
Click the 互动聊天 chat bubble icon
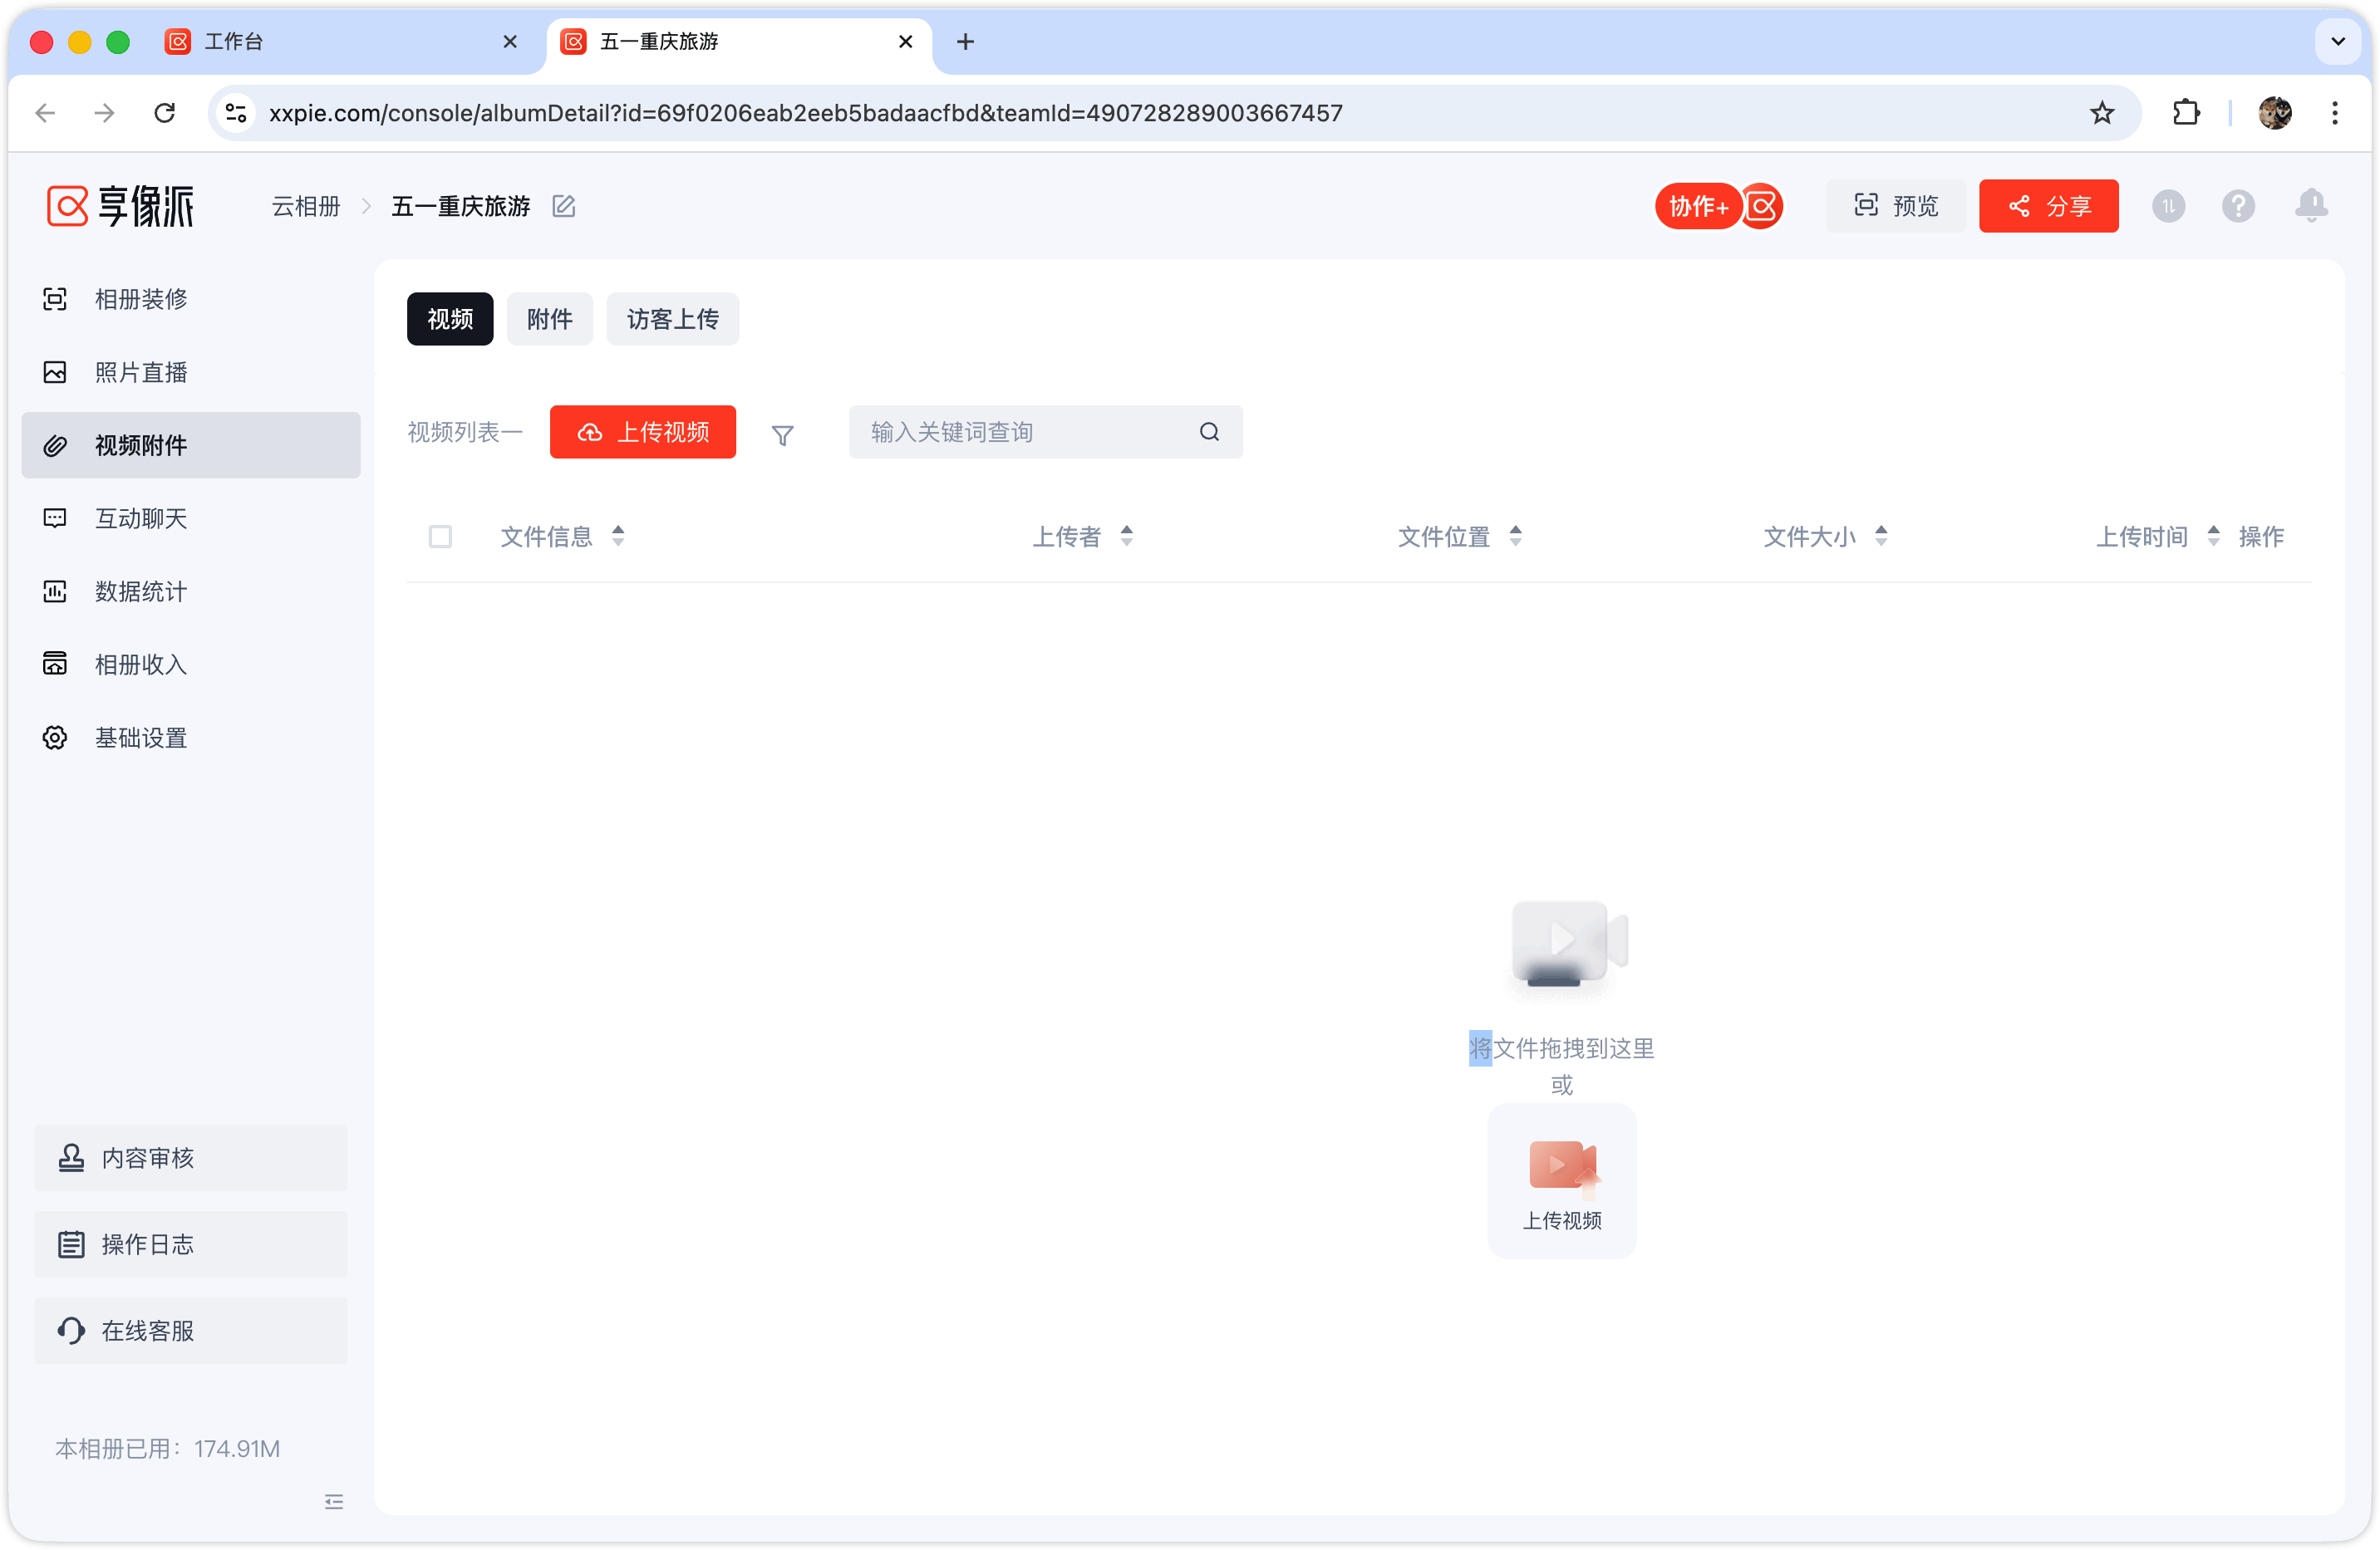click(x=55, y=517)
